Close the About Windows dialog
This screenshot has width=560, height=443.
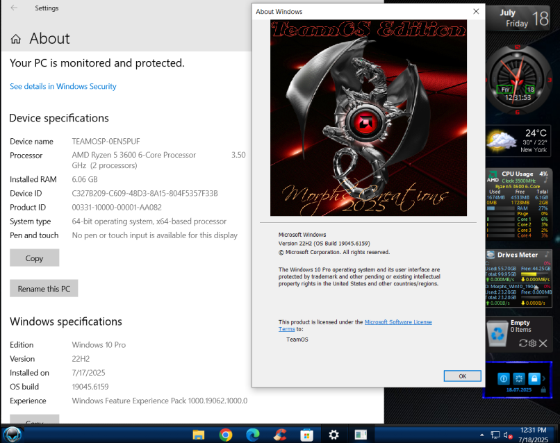476,11
